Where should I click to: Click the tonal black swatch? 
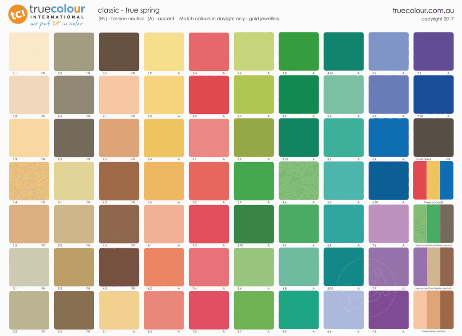433,137
